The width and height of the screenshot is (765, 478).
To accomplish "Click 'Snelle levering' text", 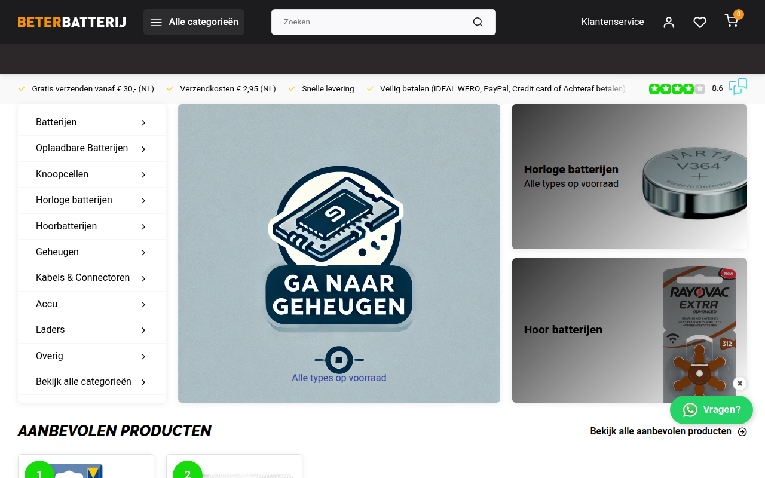I will (x=328, y=89).
